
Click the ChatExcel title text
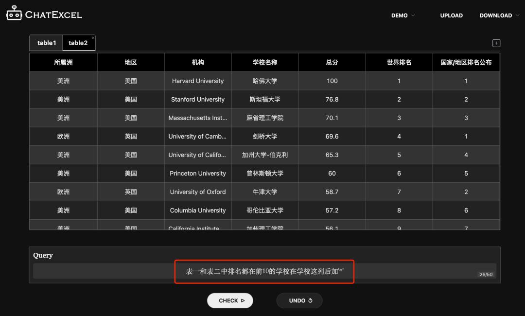tap(53, 15)
